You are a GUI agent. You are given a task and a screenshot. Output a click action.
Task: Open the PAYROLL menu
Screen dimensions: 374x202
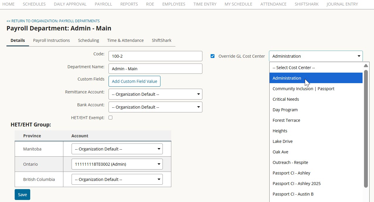[103, 4]
